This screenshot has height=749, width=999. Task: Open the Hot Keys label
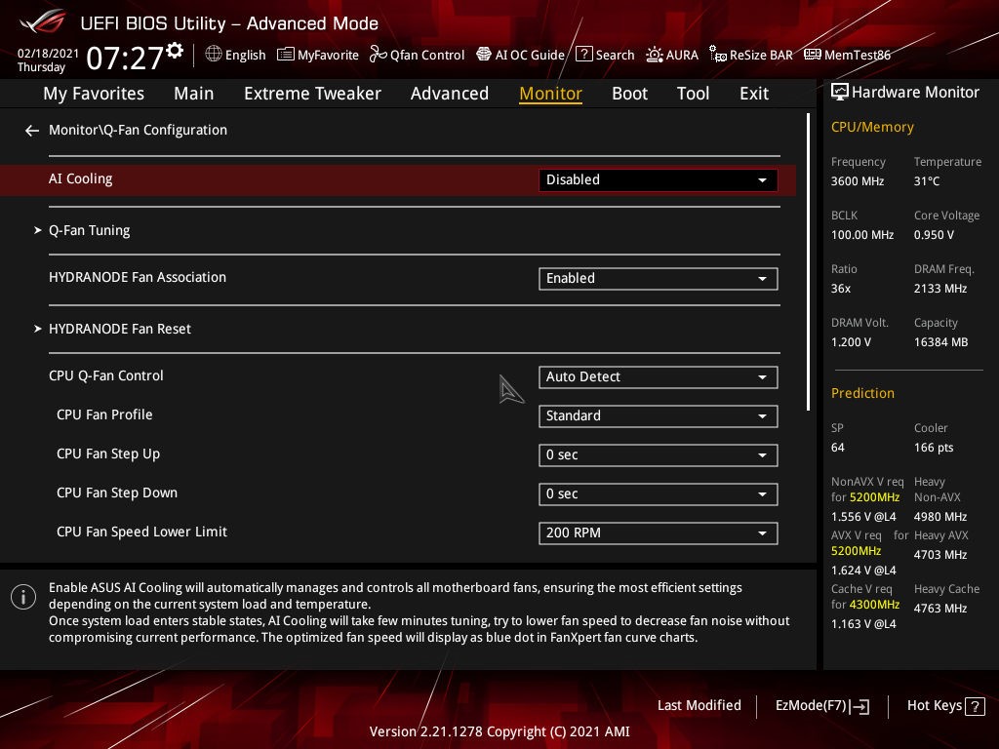934,706
